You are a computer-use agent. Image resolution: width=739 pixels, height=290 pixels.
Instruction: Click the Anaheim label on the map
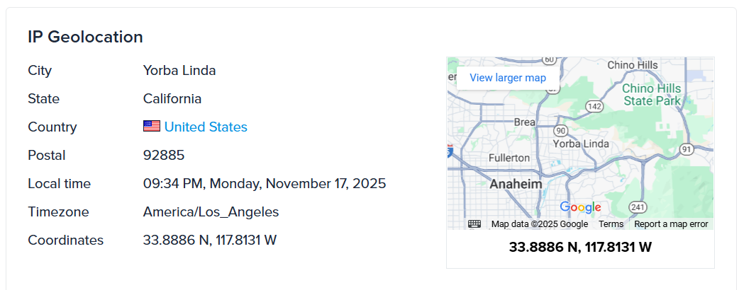pyautogui.click(x=516, y=184)
